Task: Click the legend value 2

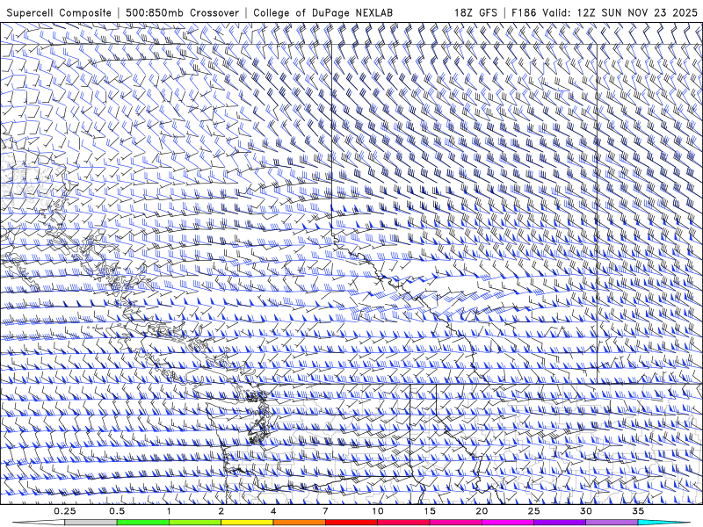Action: point(221,511)
